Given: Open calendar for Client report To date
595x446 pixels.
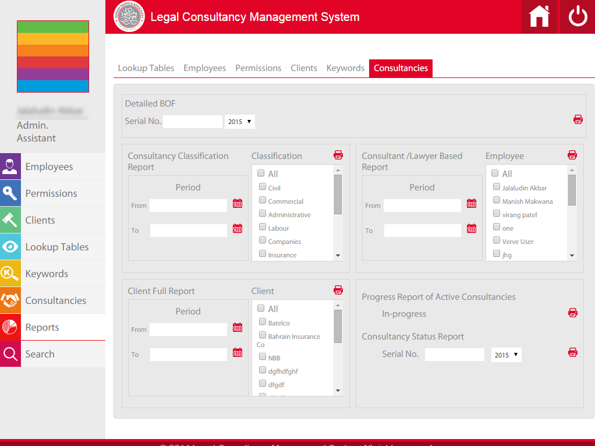Looking at the screenshot, I should [238, 352].
